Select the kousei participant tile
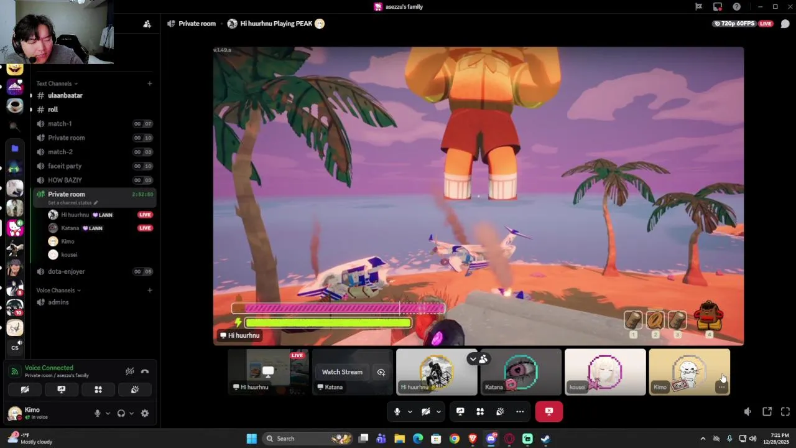 click(605, 372)
